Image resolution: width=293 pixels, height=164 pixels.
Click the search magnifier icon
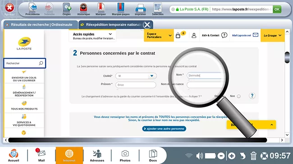click(x=41, y=63)
